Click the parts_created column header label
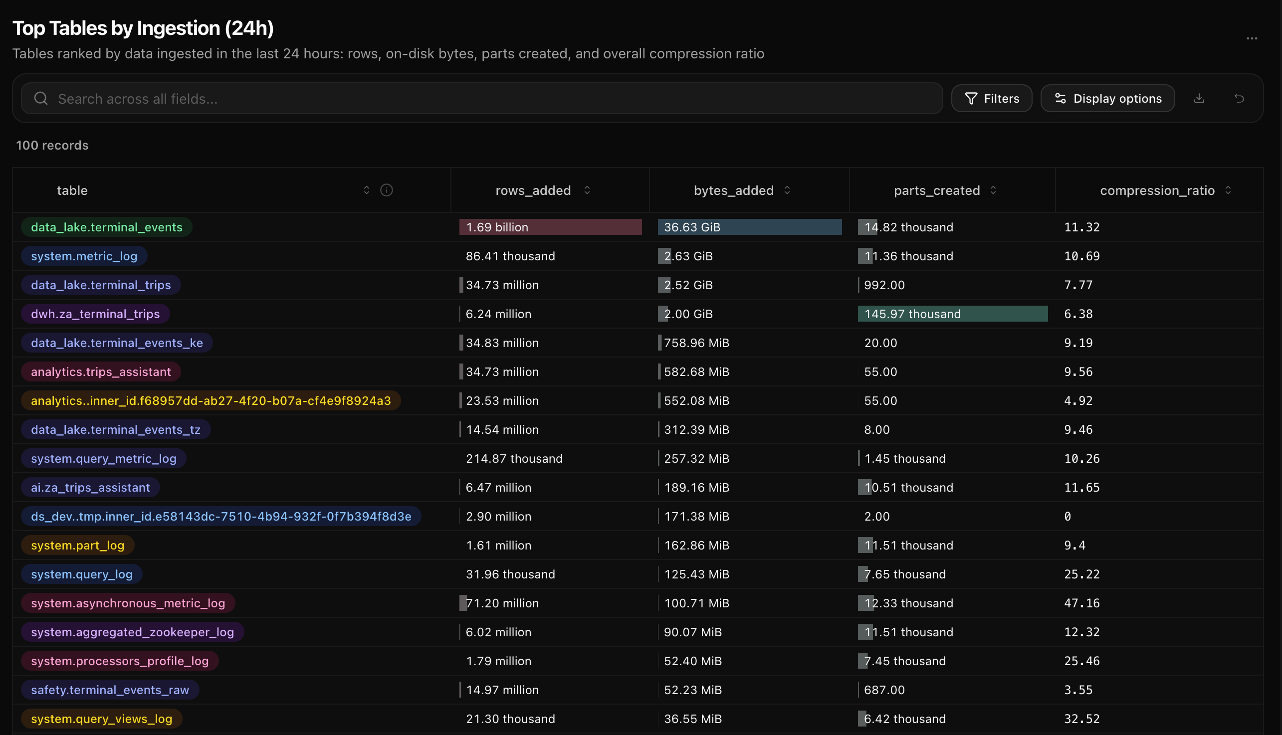Image resolution: width=1282 pixels, height=735 pixels. 937,190
